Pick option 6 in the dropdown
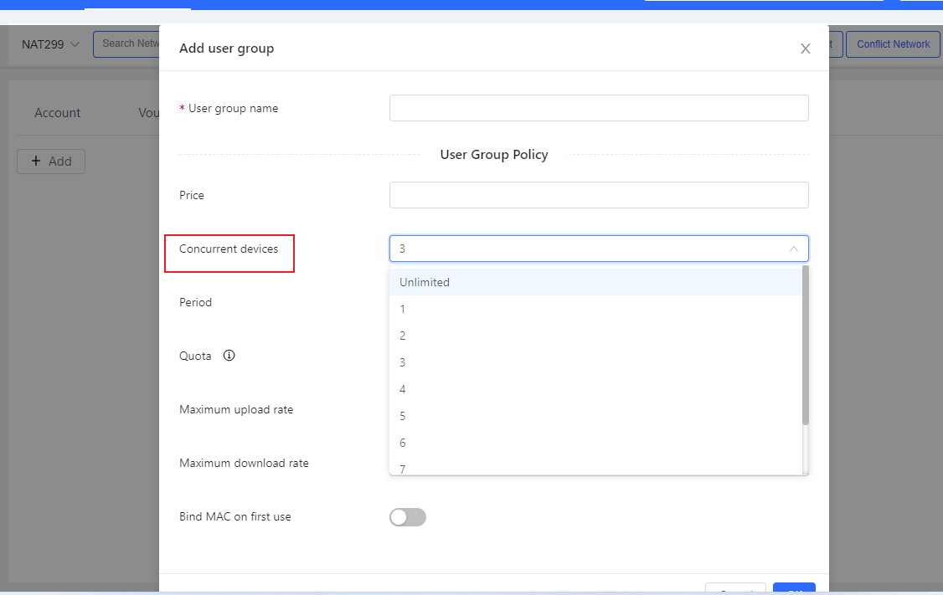The image size is (943, 595). (x=403, y=443)
